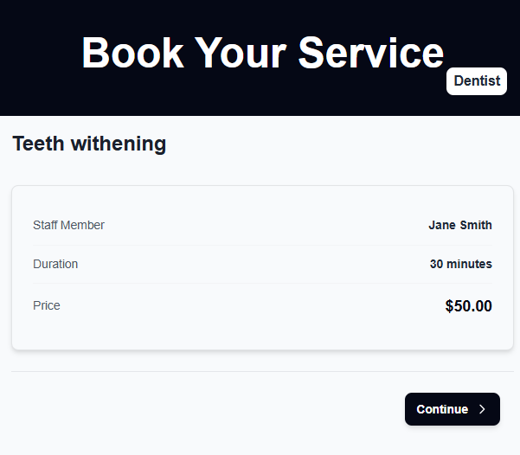Viewport: 520px width, 455px height.
Task: Click the Price label
Action: click(47, 305)
